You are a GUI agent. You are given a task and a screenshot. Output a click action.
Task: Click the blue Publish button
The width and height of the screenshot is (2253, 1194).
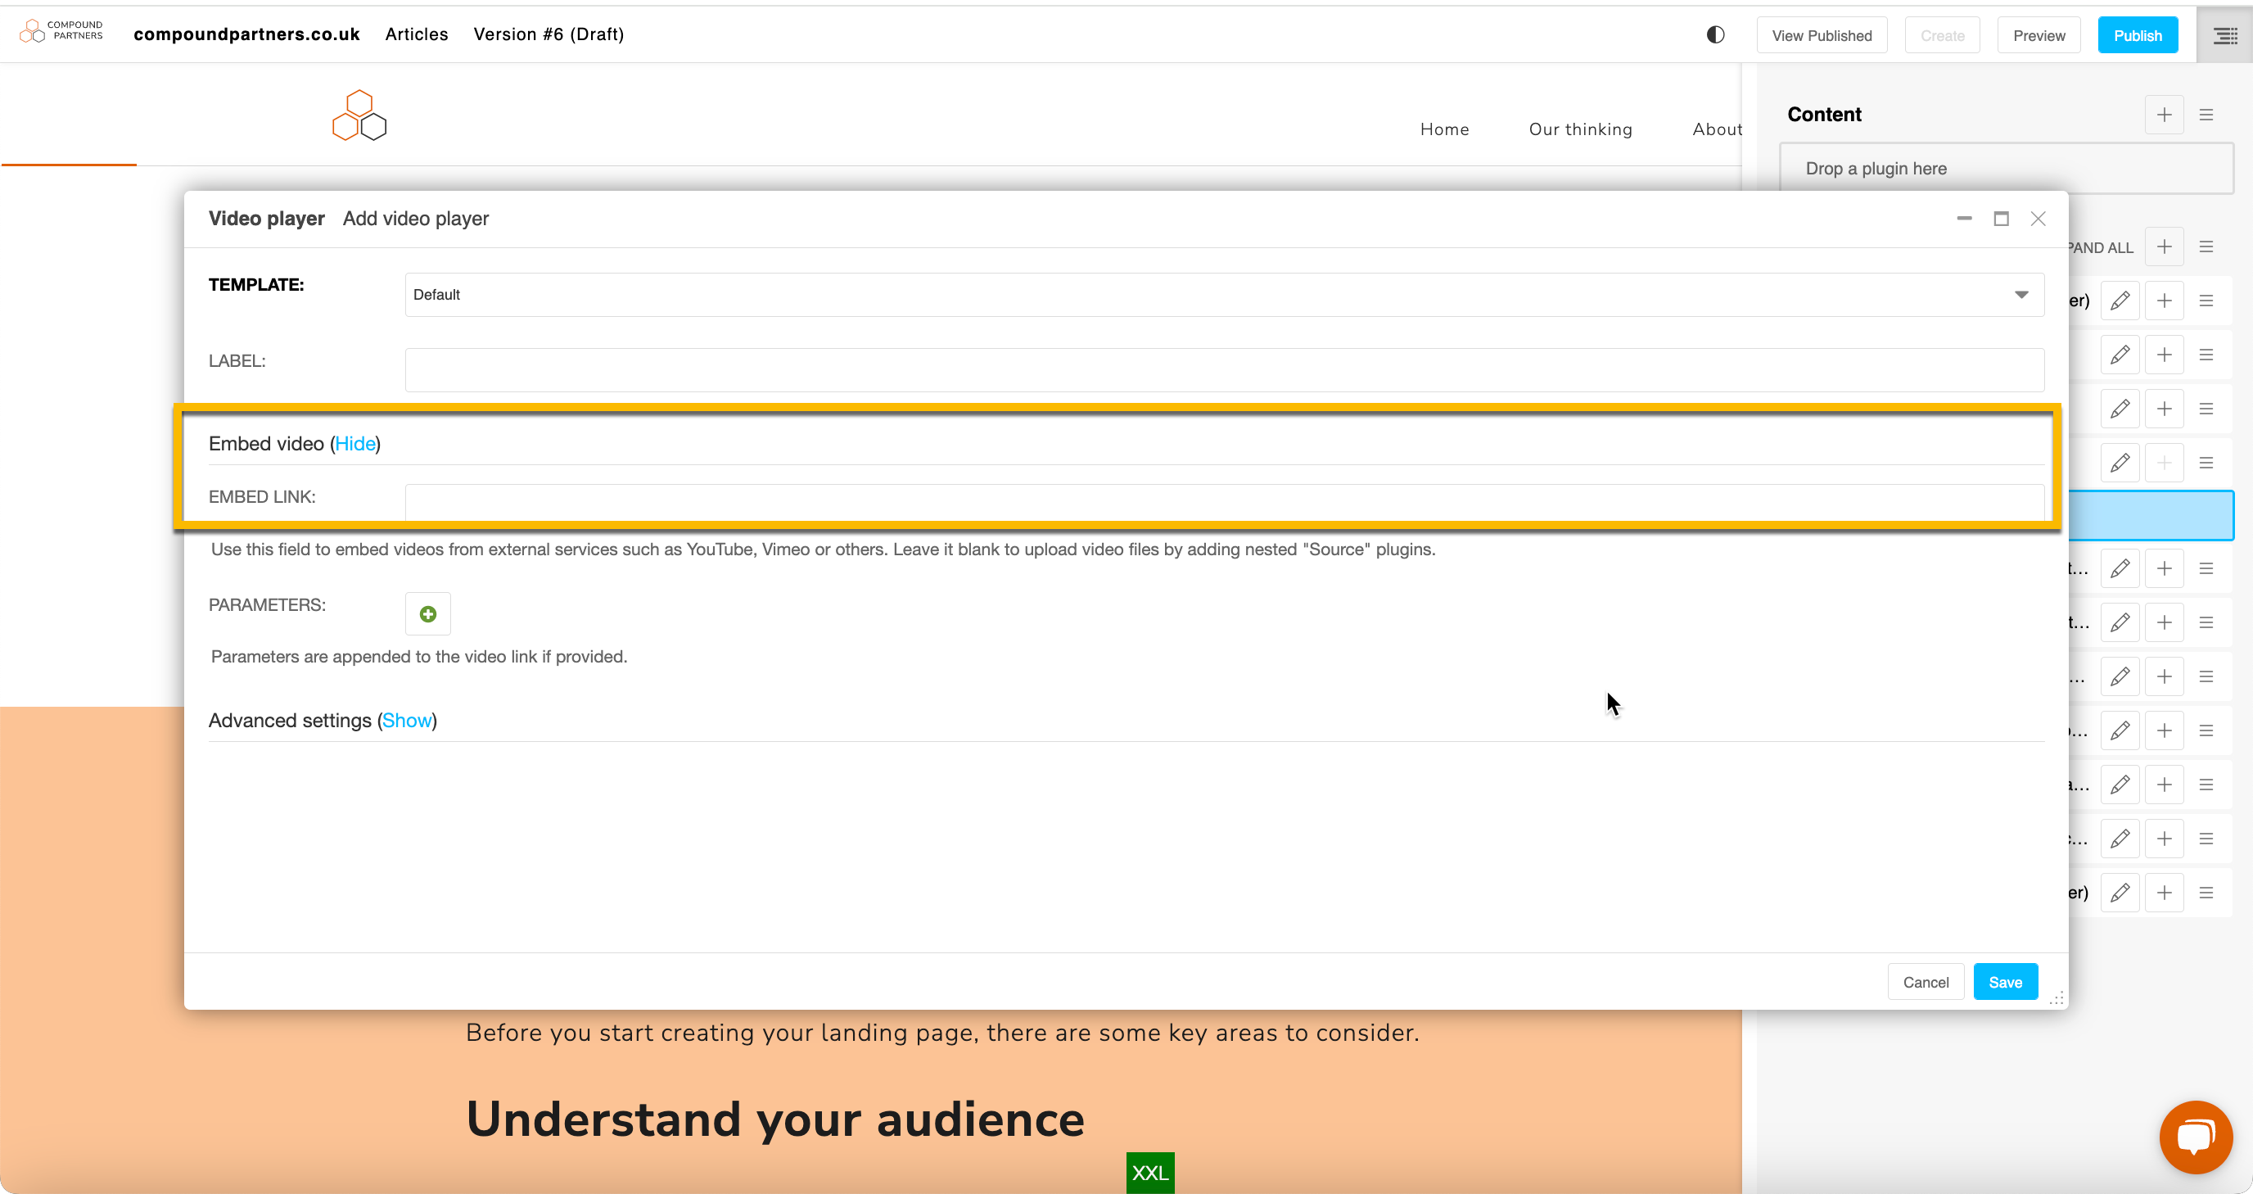2138,35
